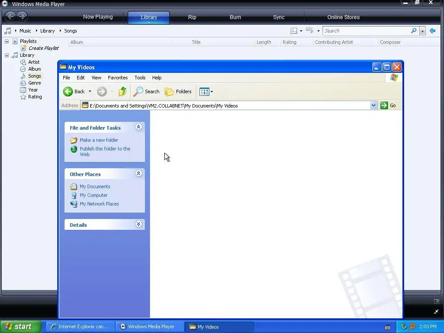Select Songs in the Library tree

(x=35, y=76)
